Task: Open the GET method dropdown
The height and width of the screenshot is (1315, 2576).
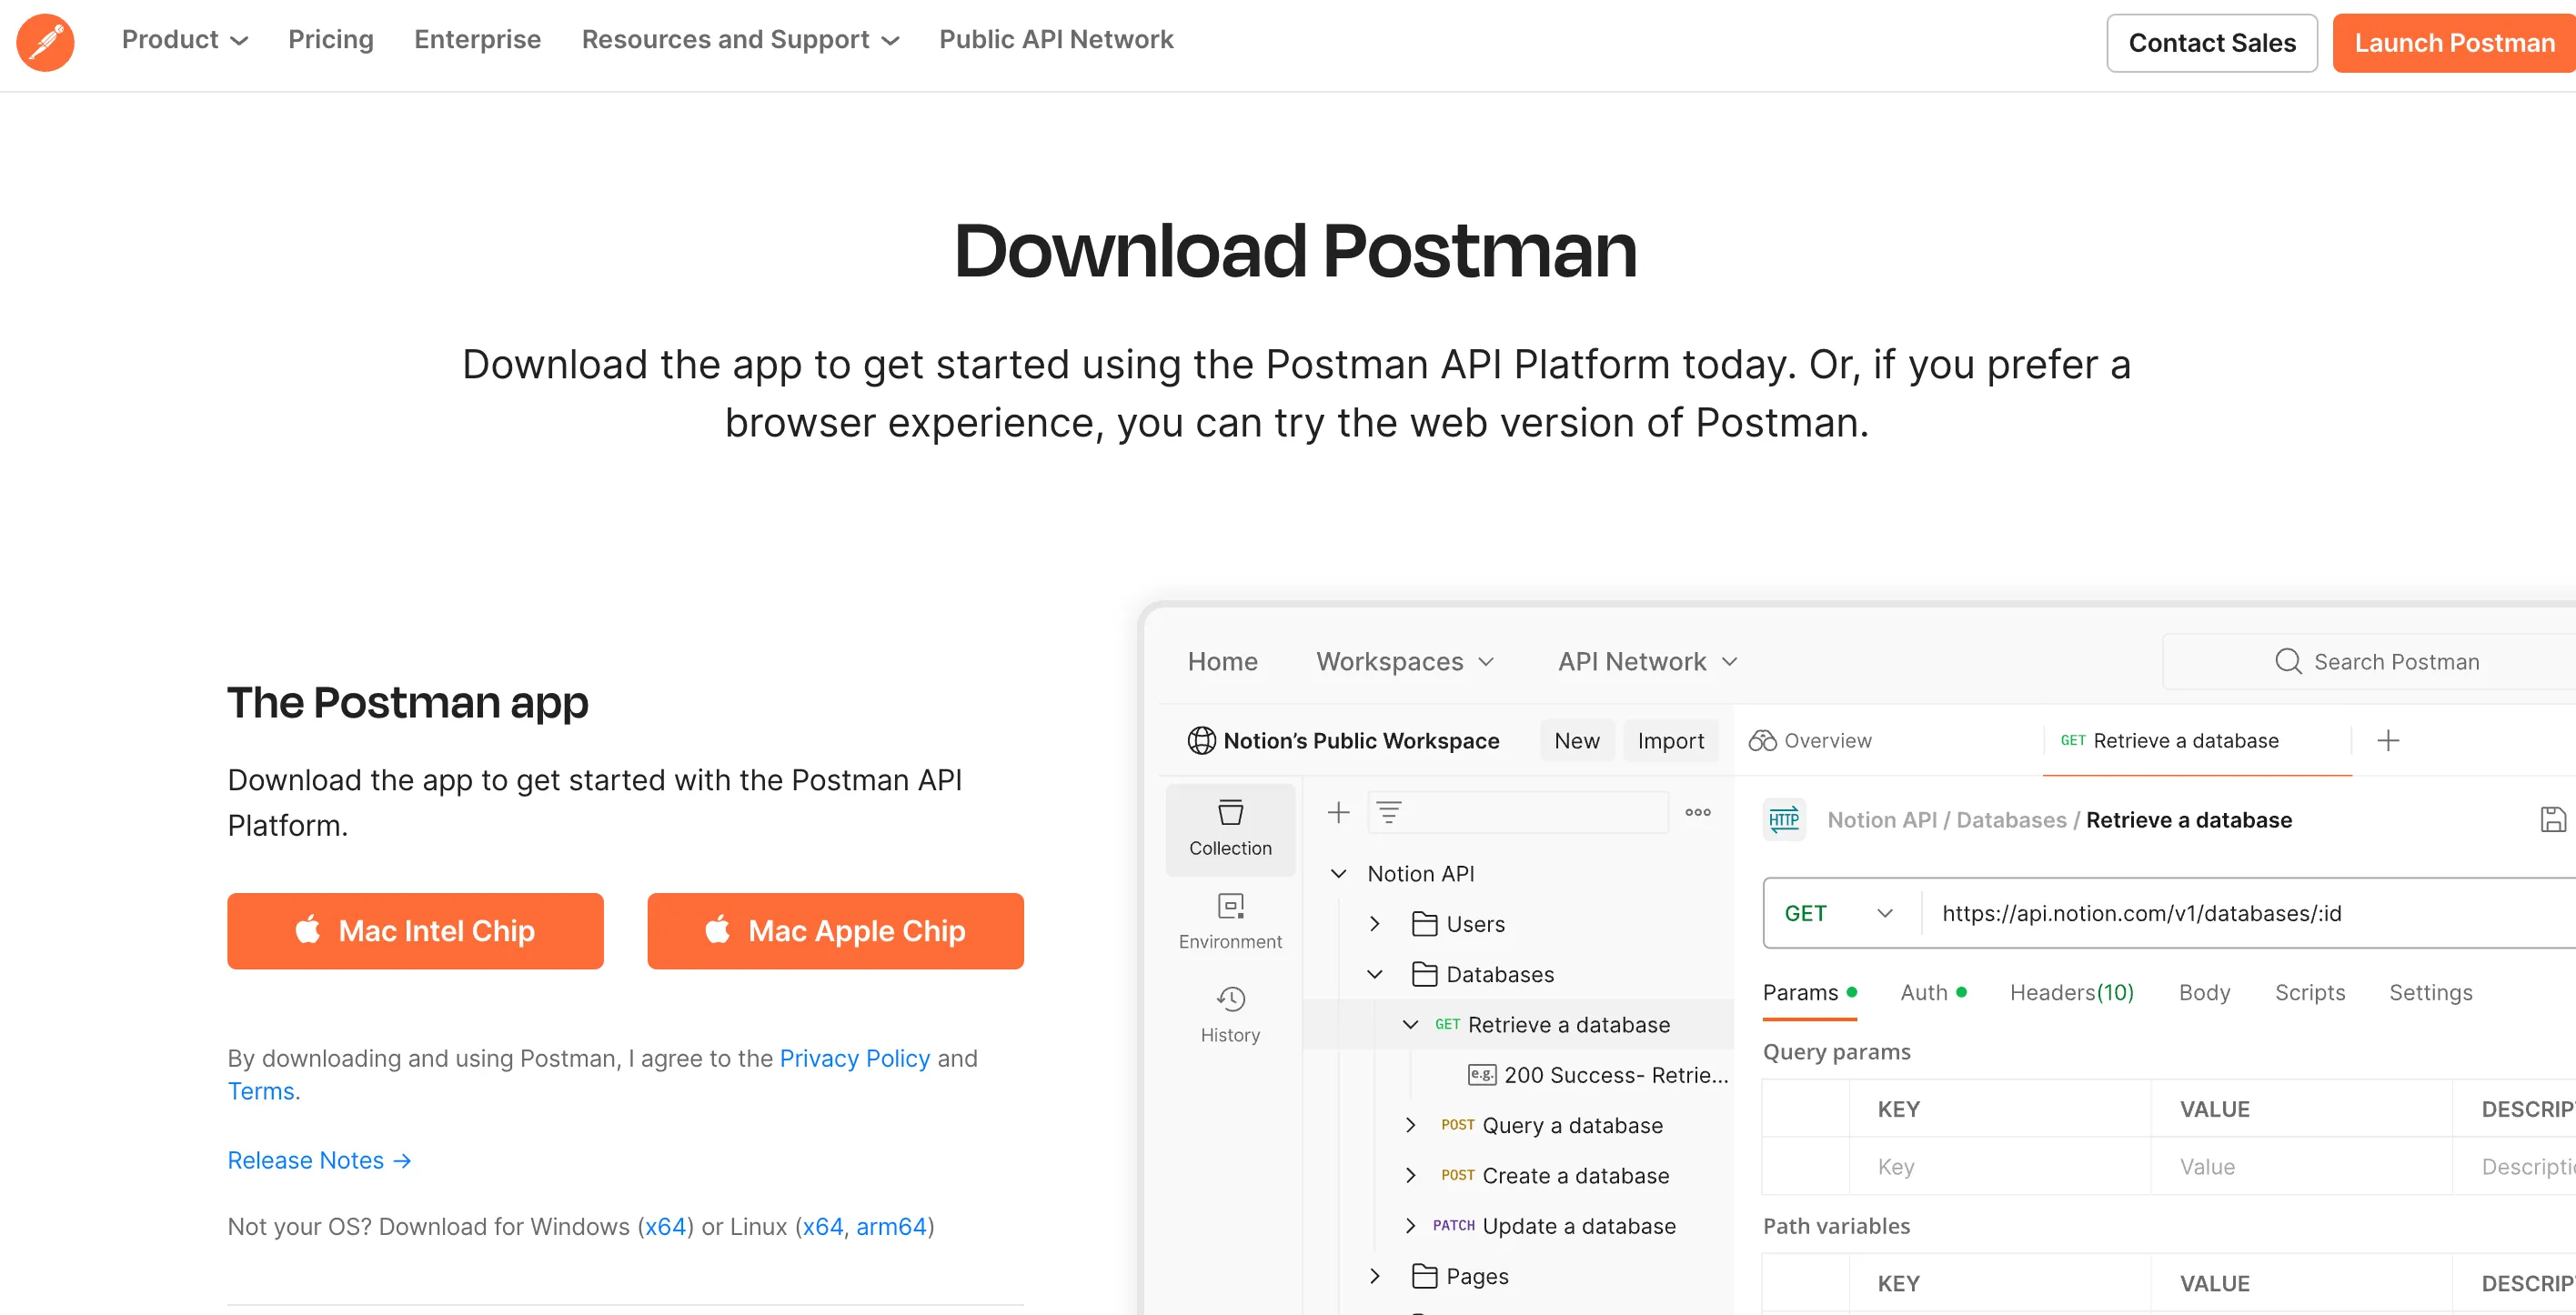Action: 1838,913
